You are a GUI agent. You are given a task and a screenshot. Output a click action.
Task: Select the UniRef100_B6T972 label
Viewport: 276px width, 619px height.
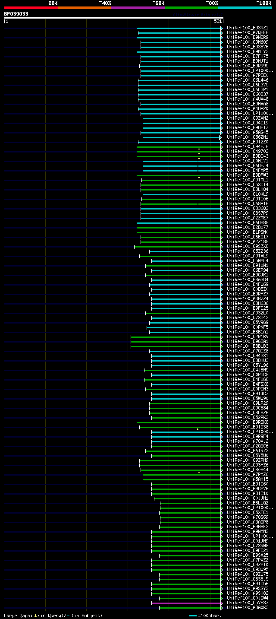(248, 451)
